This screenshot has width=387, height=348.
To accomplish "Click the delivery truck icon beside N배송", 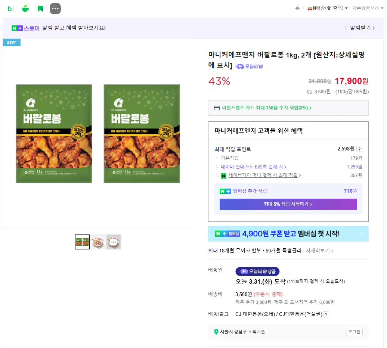I will click(310, 8).
